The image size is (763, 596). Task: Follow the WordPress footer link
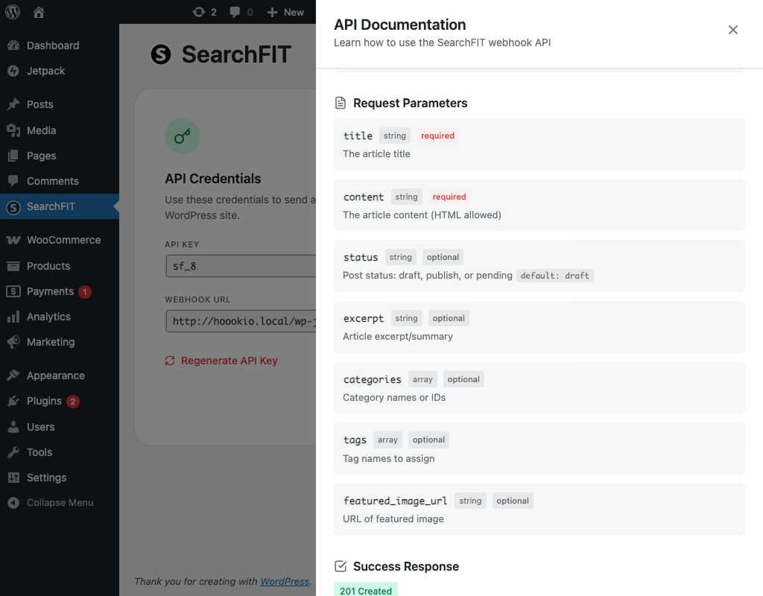tap(285, 581)
